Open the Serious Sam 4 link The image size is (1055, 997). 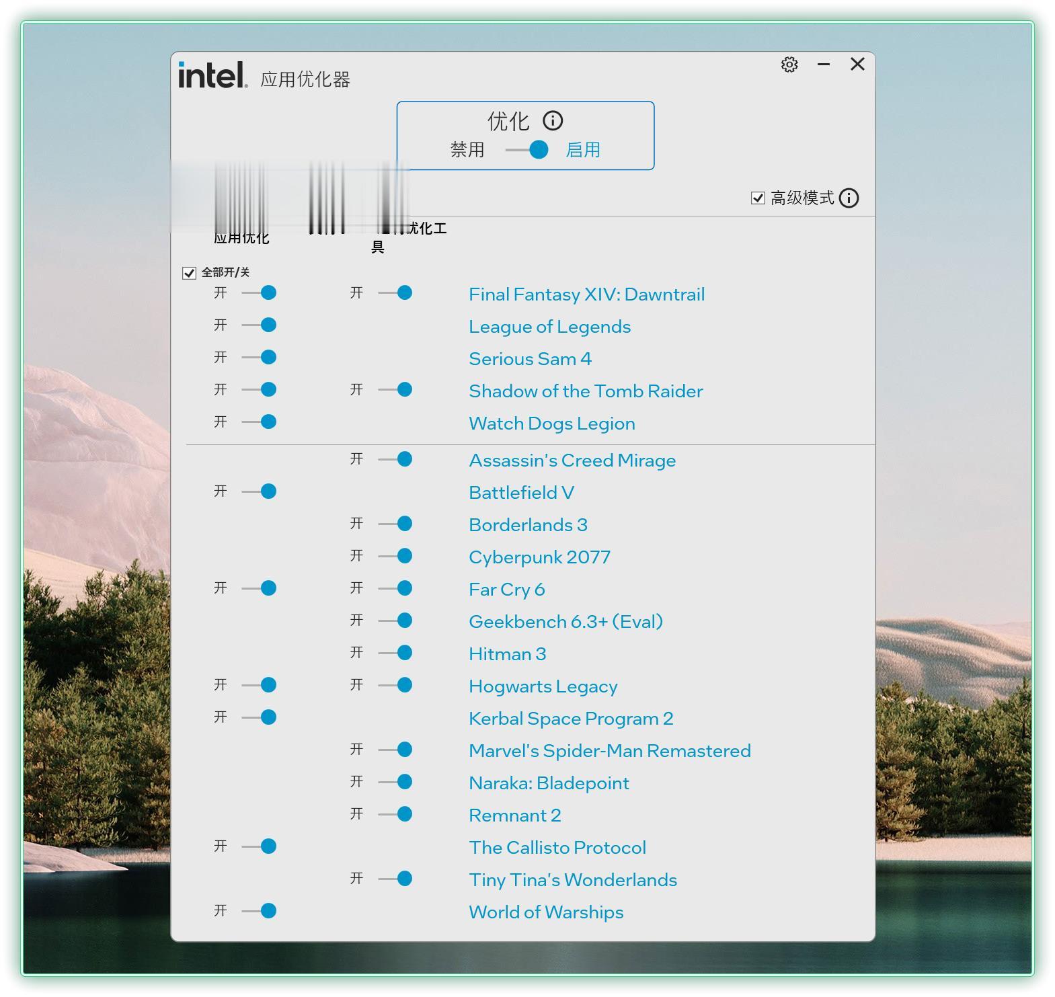click(531, 359)
